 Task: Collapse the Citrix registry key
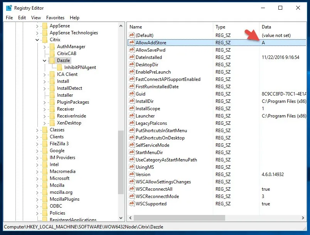click(x=37, y=40)
